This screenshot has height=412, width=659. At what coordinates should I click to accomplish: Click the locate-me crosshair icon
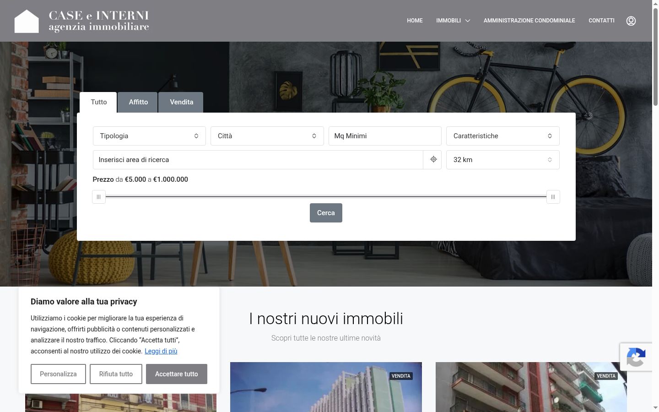coord(433,160)
